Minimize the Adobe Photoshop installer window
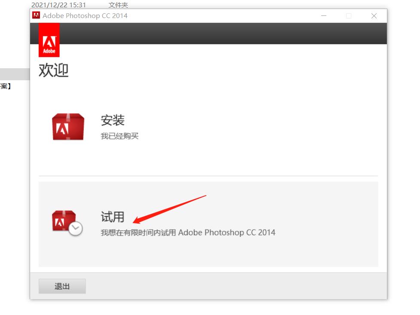 tap(323, 16)
